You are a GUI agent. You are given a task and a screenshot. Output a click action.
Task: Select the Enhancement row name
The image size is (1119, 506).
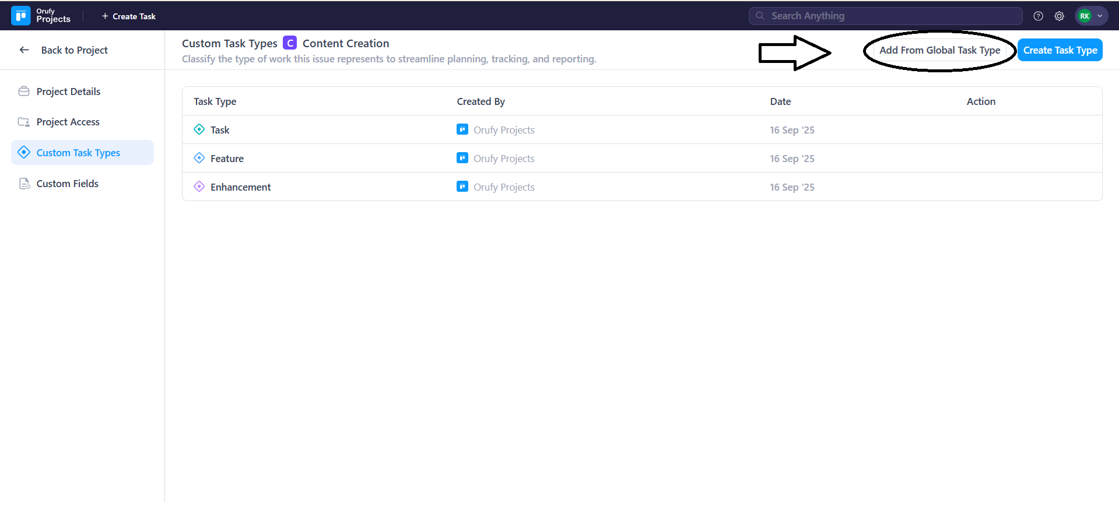240,187
